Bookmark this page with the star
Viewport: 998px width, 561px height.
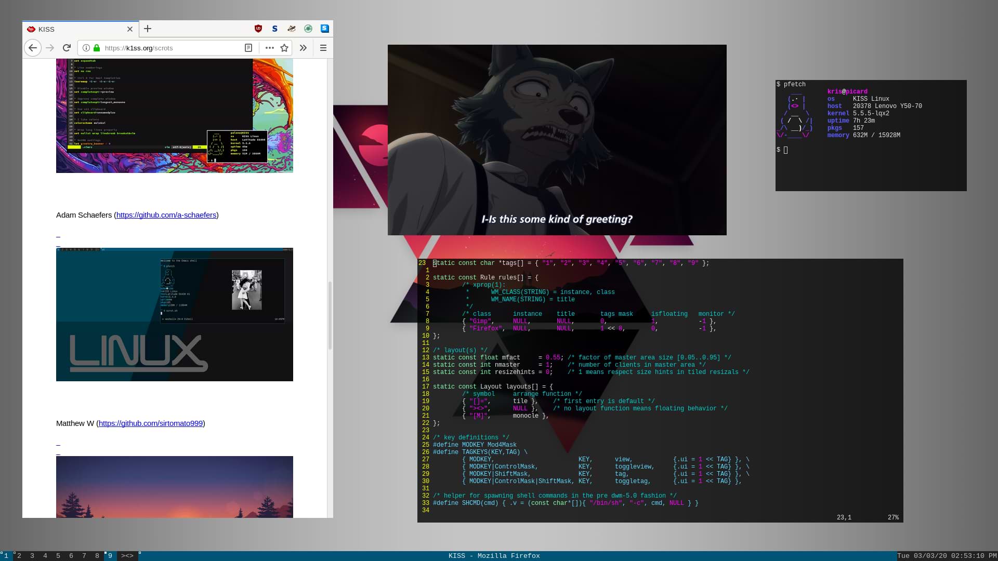(284, 48)
